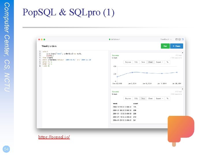Click the slide number 54 badge

[6, 149]
